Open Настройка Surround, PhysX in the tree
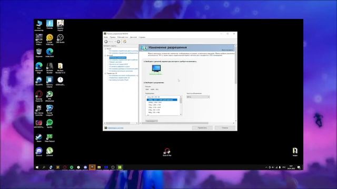Image resolution: width=337 pixels, height=189 pixels. coord(119,80)
